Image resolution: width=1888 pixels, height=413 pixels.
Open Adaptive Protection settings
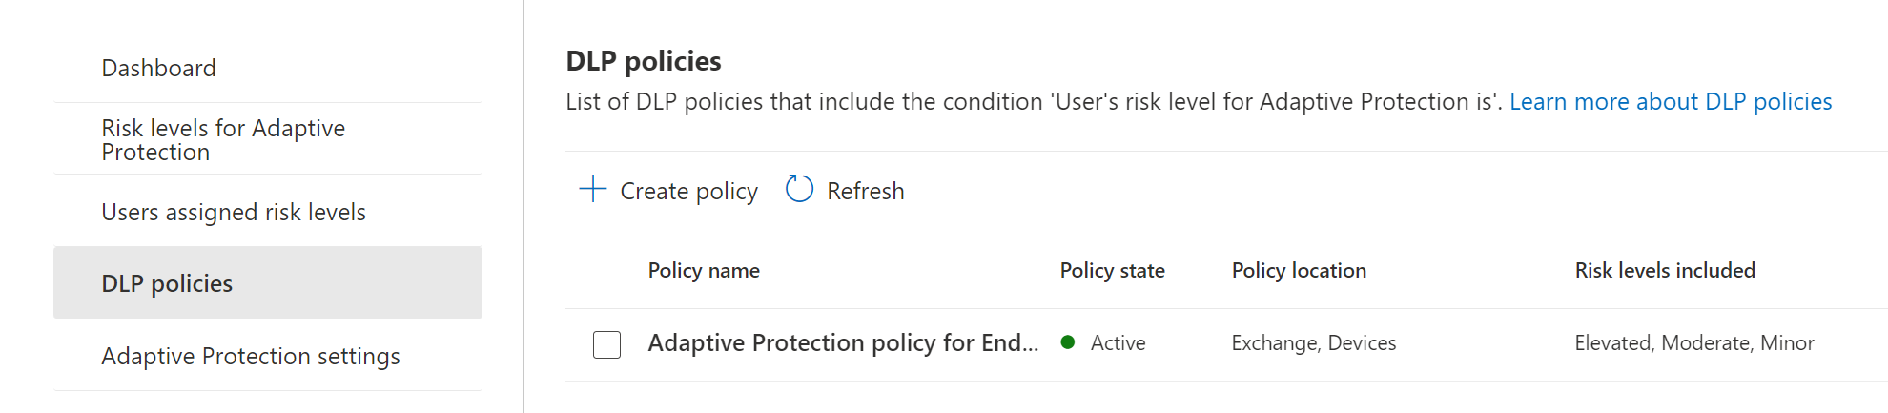[x=251, y=356]
